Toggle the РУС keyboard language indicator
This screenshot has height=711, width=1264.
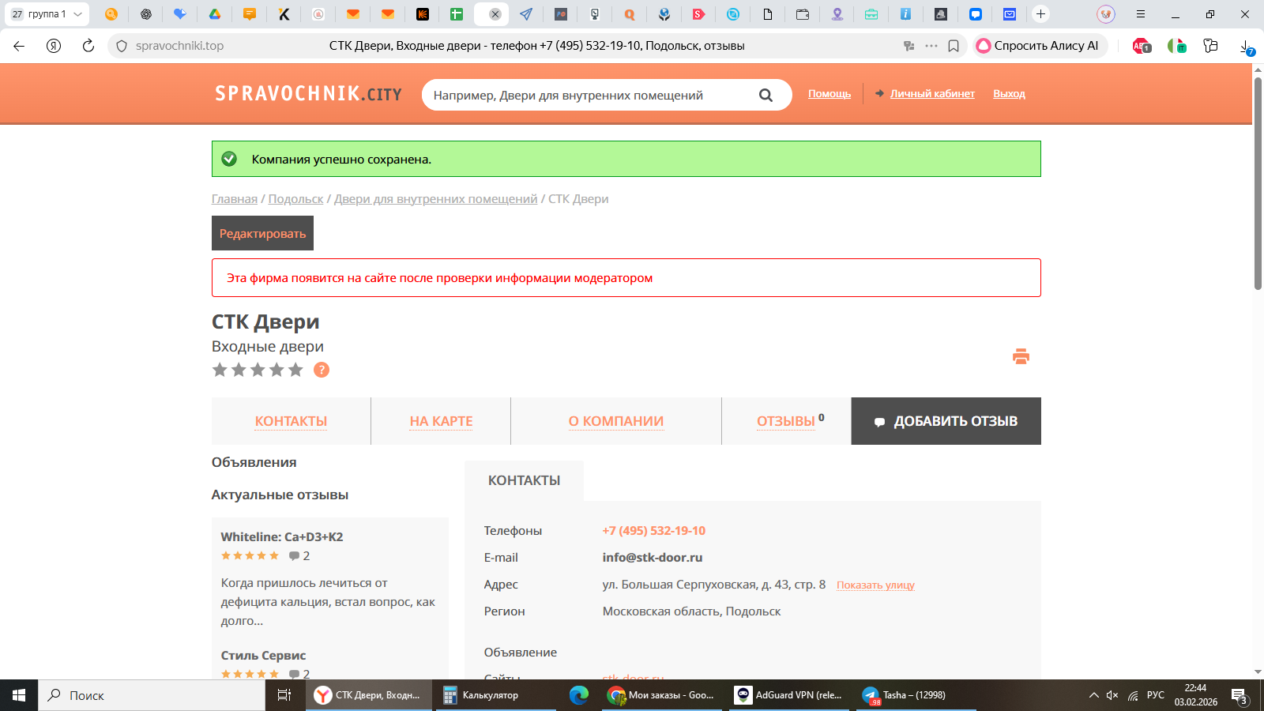(x=1156, y=695)
